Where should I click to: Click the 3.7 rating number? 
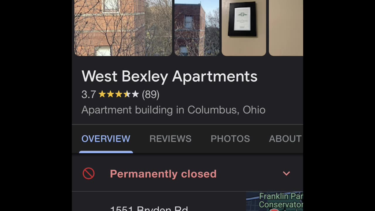click(x=89, y=94)
